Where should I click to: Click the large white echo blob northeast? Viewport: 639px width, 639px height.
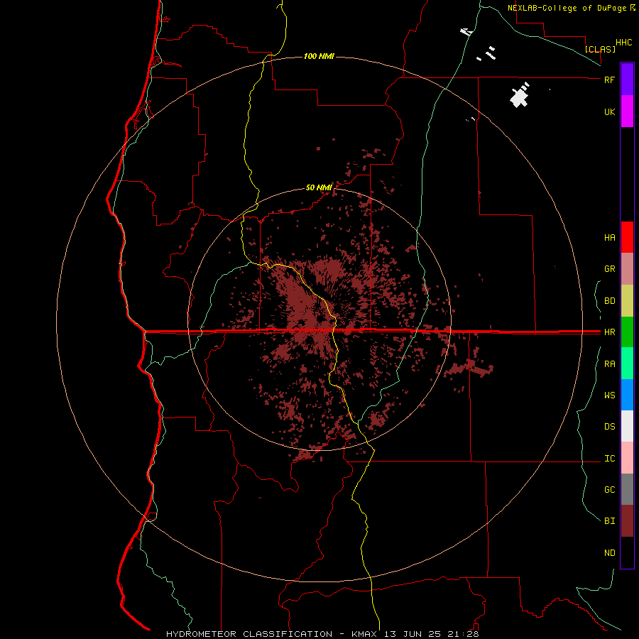pyautogui.click(x=519, y=97)
